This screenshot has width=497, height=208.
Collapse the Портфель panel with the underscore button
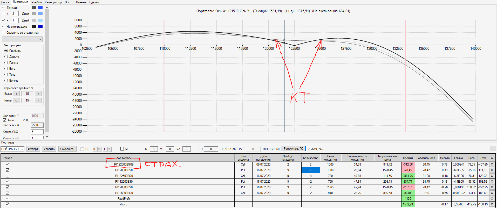pyautogui.click(x=492, y=149)
